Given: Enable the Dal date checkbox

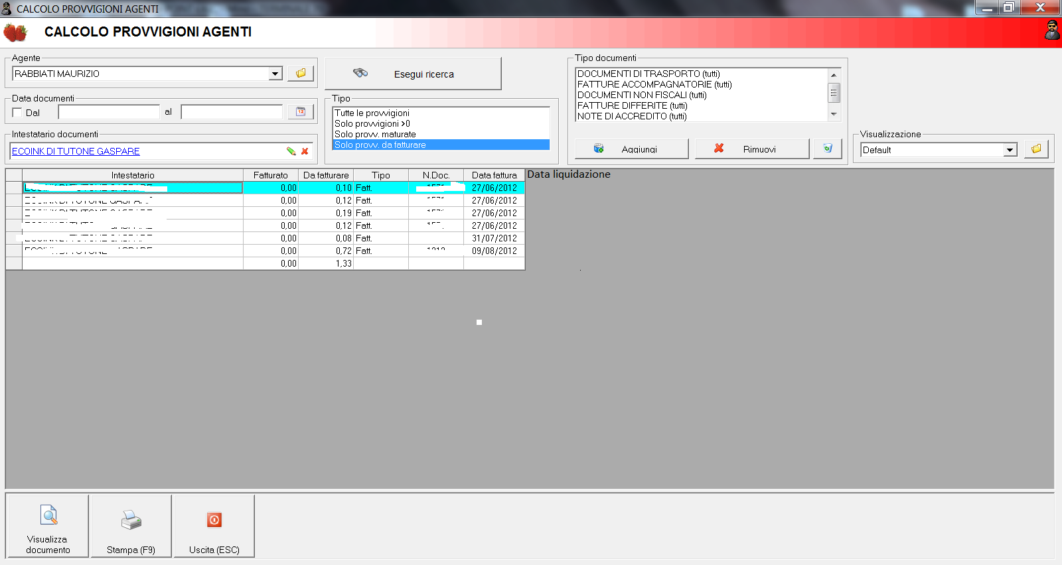Looking at the screenshot, I should (17, 113).
